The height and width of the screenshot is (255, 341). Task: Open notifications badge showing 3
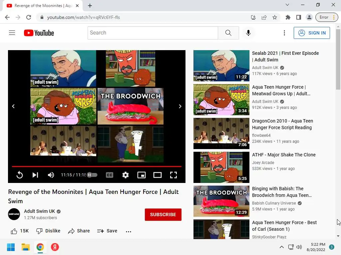[x=332, y=247]
